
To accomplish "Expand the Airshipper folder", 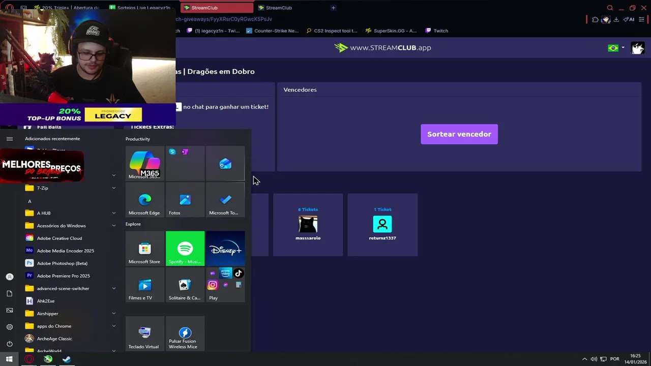I will (x=71, y=314).
